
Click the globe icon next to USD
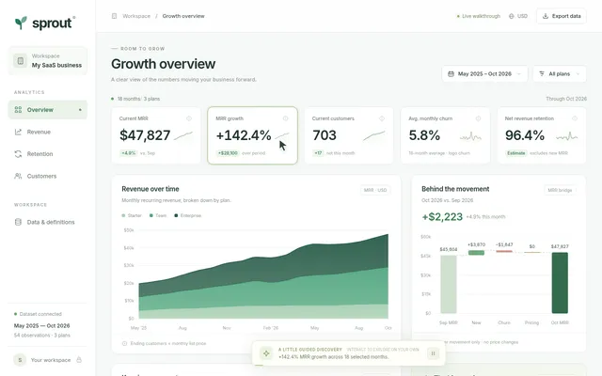click(x=512, y=16)
